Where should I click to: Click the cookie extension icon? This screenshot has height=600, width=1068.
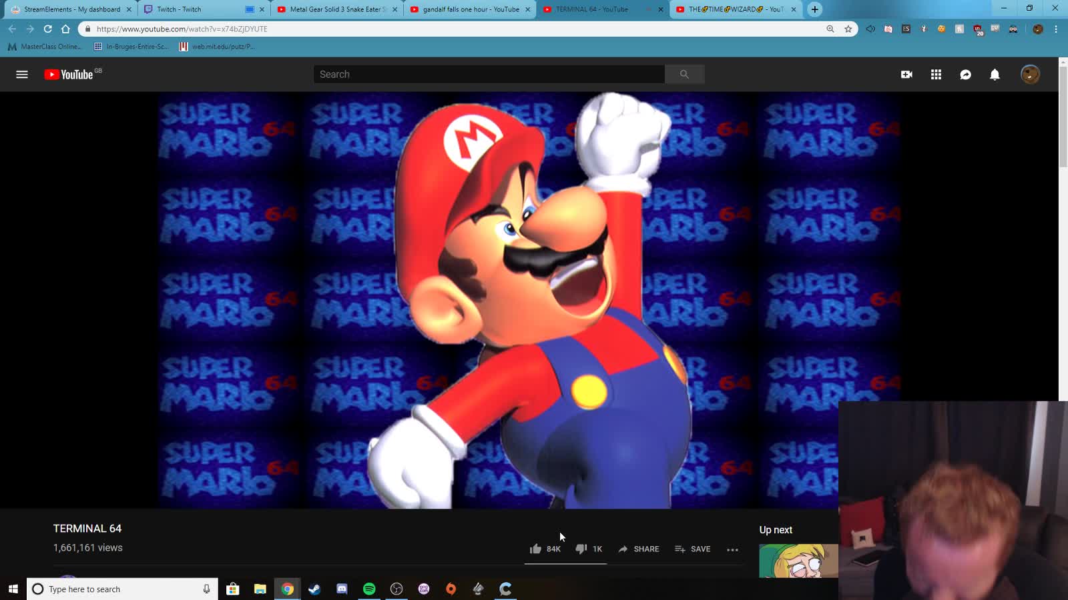(x=942, y=29)
